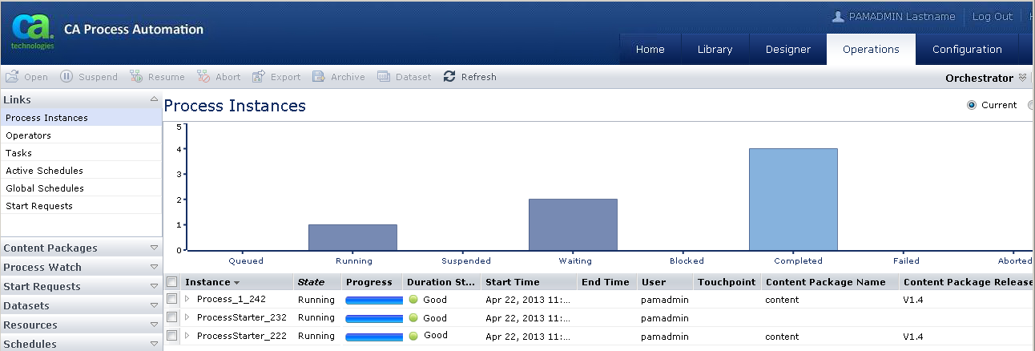
Task: Click the Failed chart axis label
Action: tap(906, 260)
